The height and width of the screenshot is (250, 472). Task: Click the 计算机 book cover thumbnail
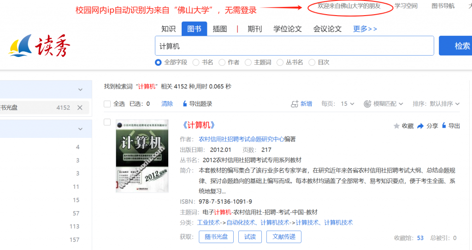pyautogui.click(x=142, y=156)
